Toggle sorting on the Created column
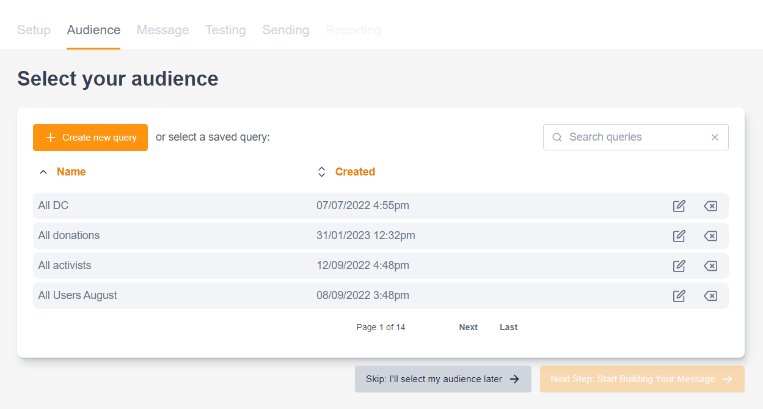 pos(321,171)
